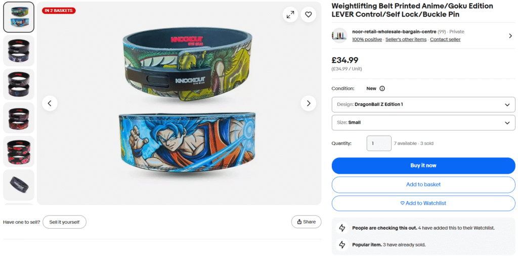Expand the Size dropdown

pyautogui.click(x=423, y=122)
